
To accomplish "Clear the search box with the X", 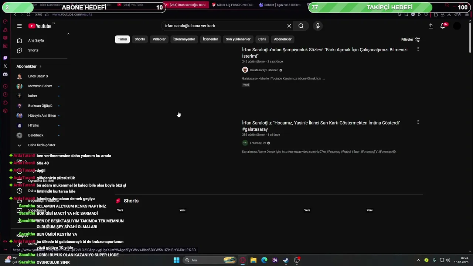I will pos(289,26).
